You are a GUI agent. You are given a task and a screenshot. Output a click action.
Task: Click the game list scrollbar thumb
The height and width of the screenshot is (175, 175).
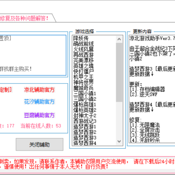(x=119, y=72)
